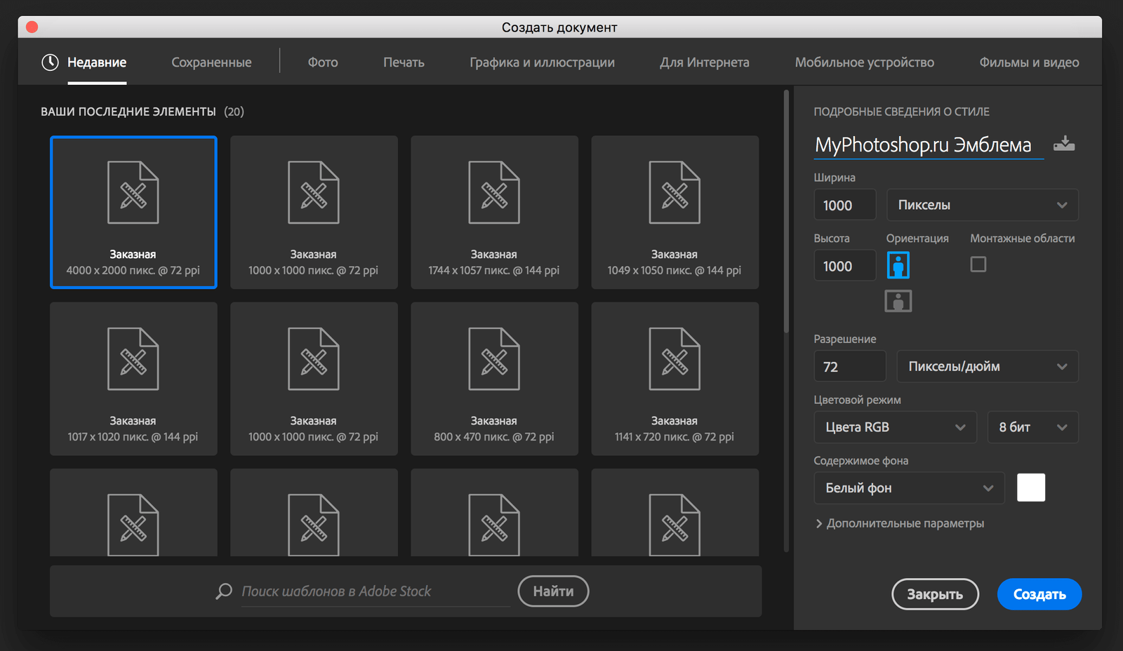Screen dimensions: 1123x651
Task: Click the magnifier icon in Adobe Stock search
Action: pyautogui.click(x=224, y=591)
